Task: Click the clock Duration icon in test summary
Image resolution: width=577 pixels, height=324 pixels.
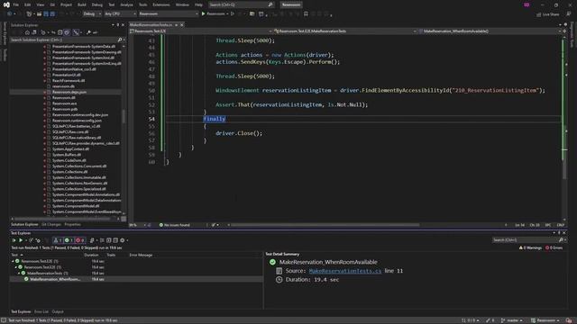Action: [x=279, y=280]
